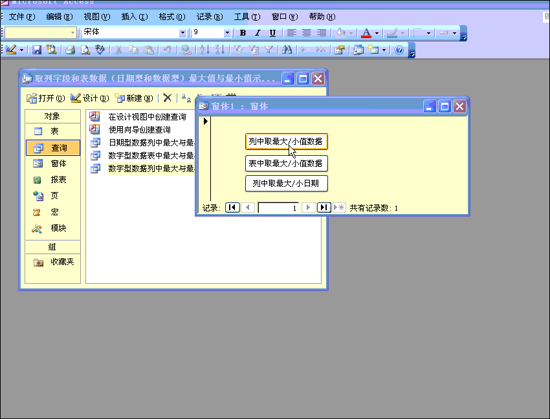Go to first record
This screenshot has width=550, height=419.
click(232, 208)
